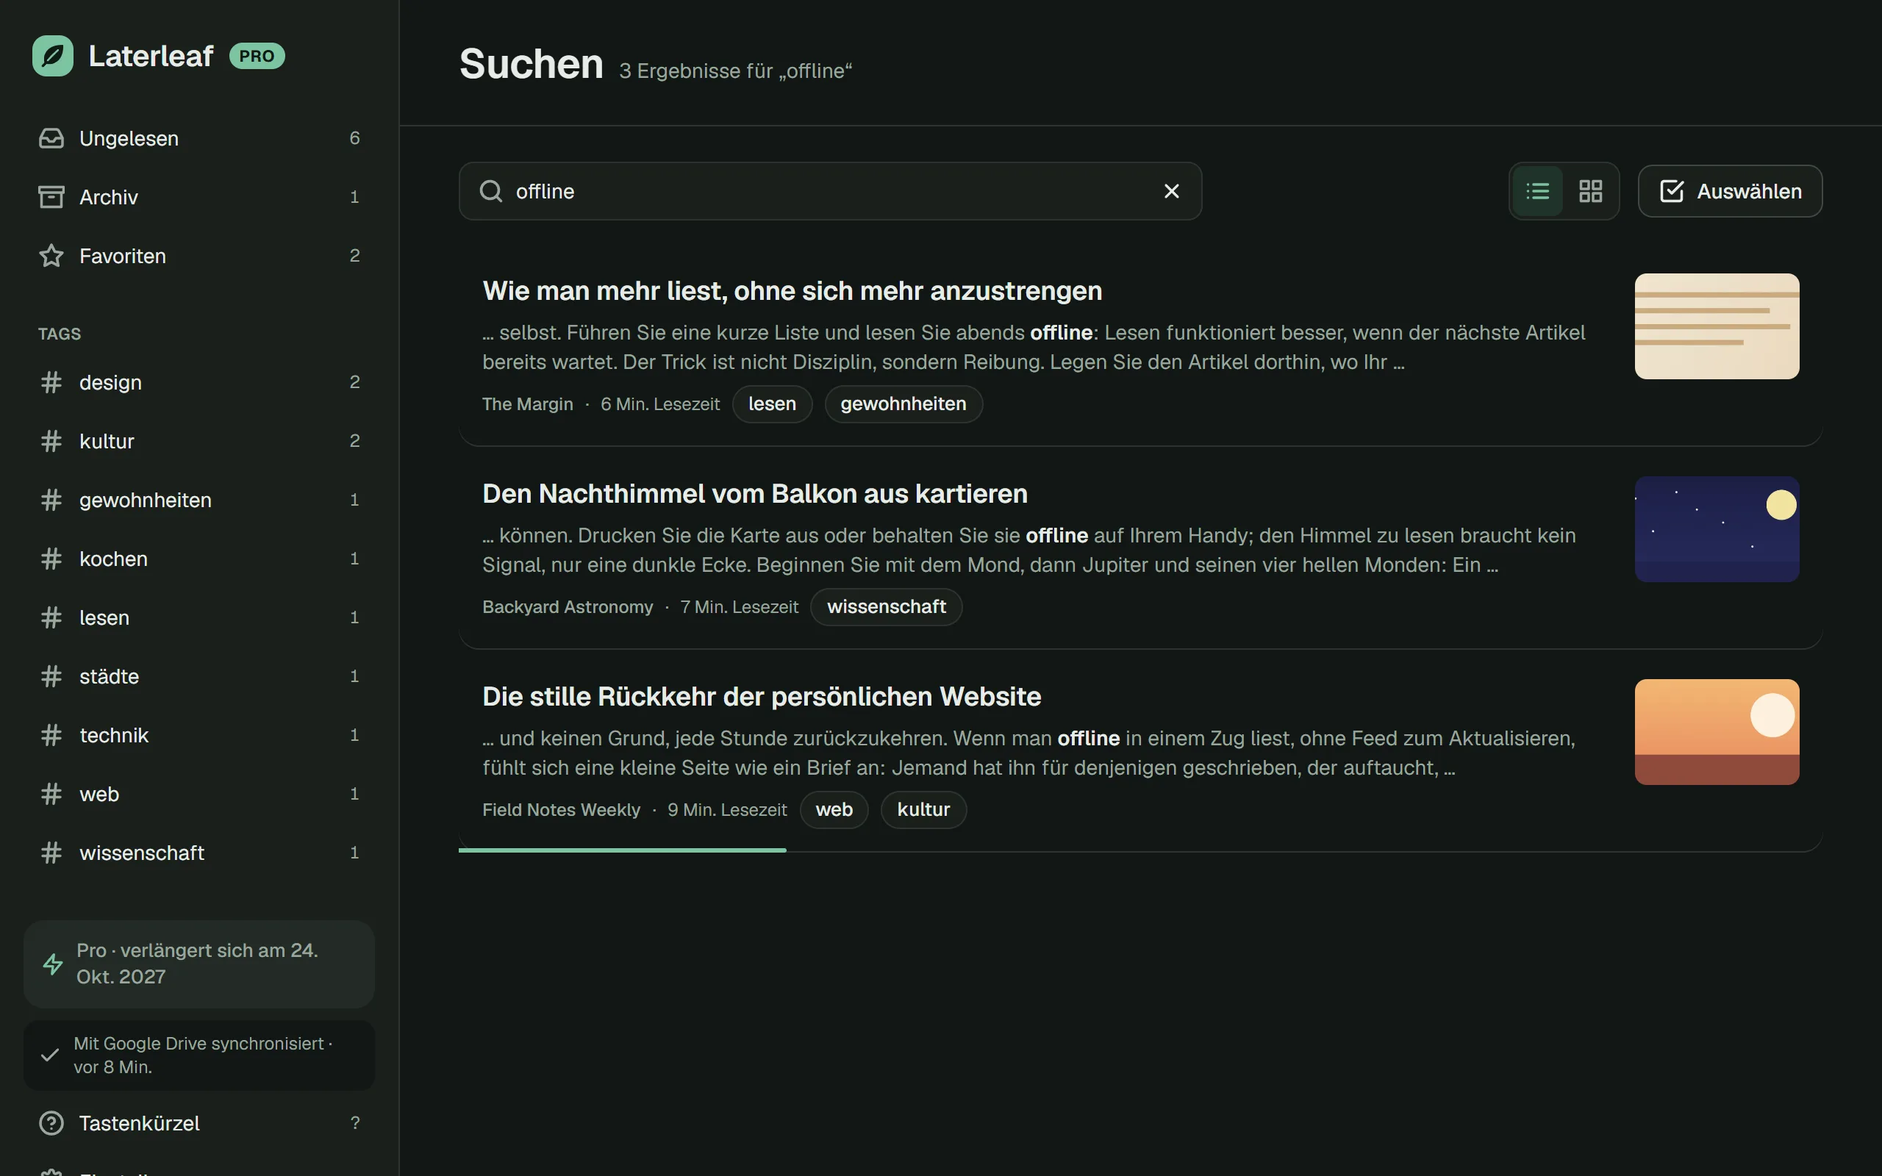This screenshot has width=1882, height=1176.
Task: Open the Ungelesen list
Action: (x=199, y=138)
